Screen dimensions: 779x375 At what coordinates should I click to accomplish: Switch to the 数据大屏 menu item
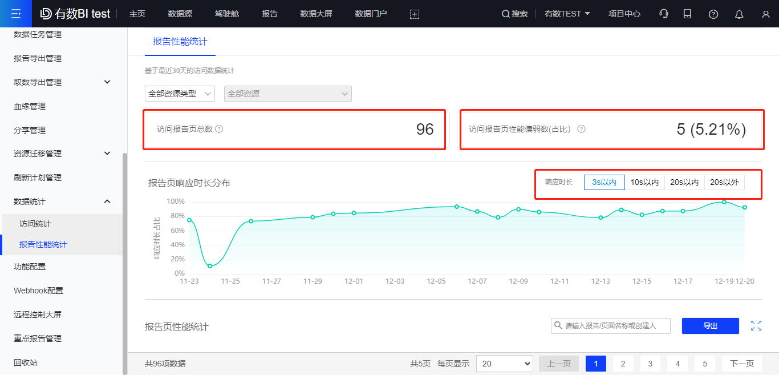[317, 13]
